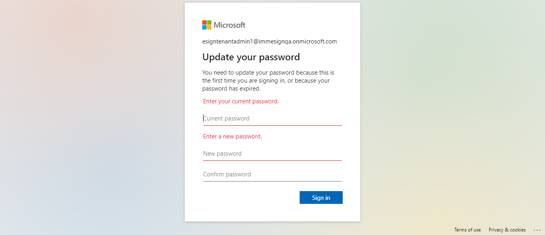Image resolution: width=545 pixels, height=235 pixels.
Task: Click into the New password field
Action: (x=272, y=154)
